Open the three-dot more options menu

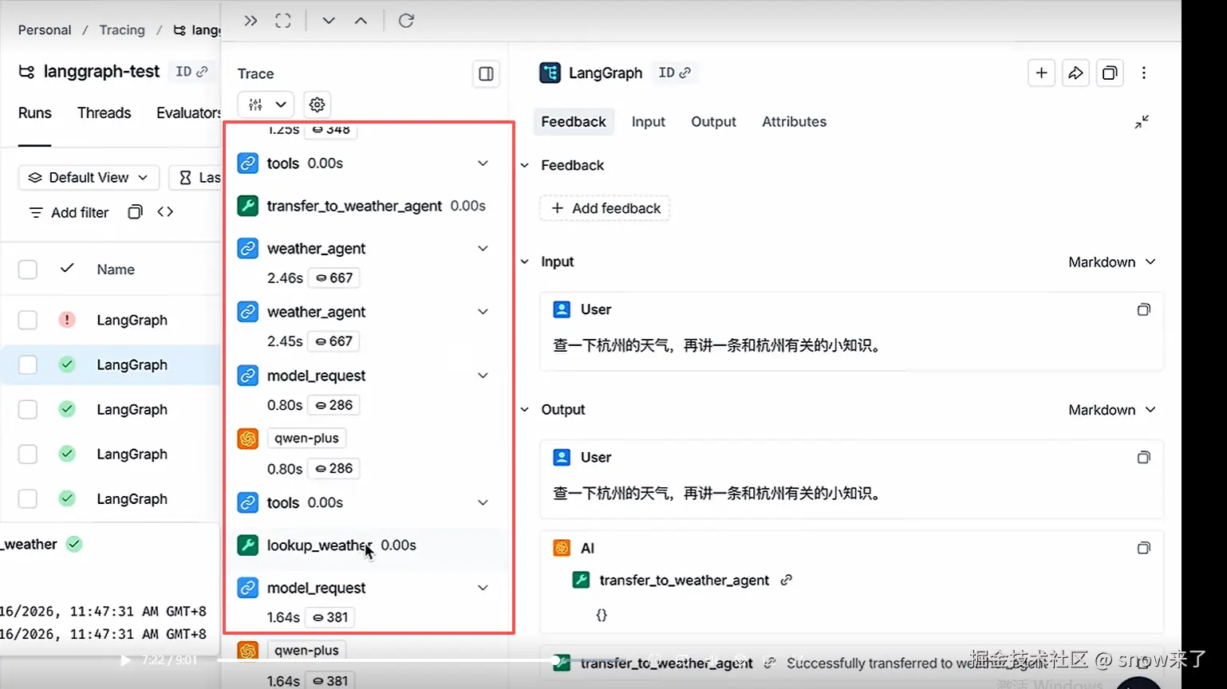pyautogui.click(x=1144, y=73)
